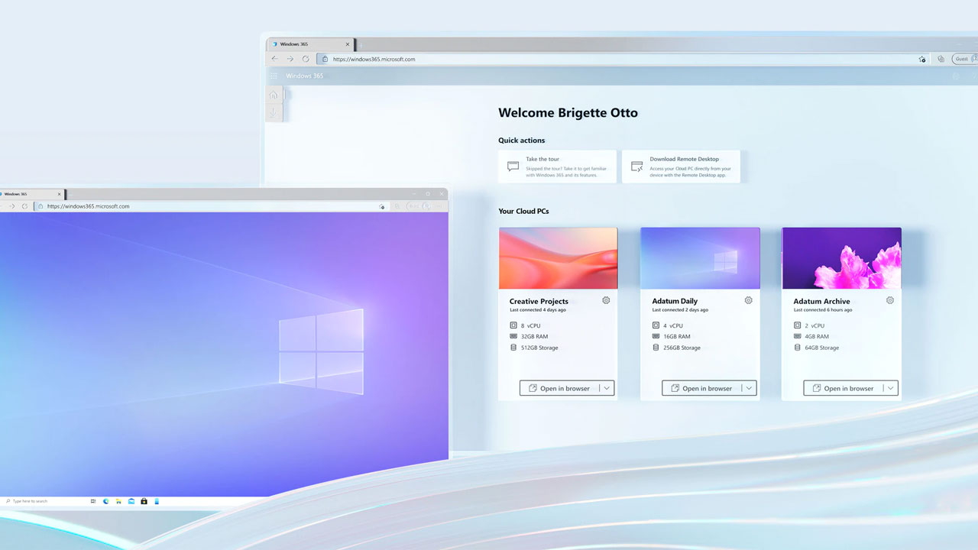Click address bar in front browser window
978x550 pixels.
click(x=210, y=206)
